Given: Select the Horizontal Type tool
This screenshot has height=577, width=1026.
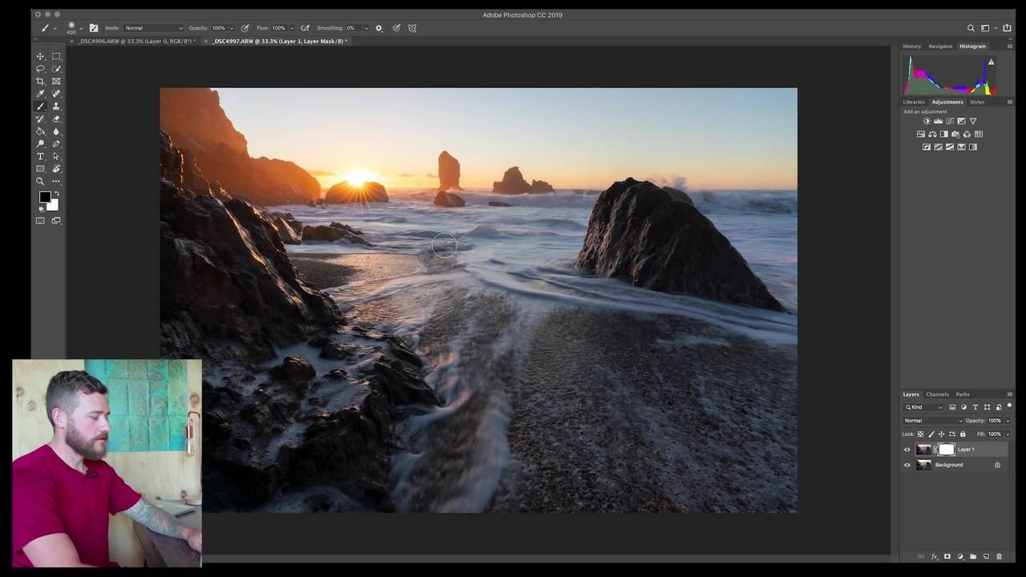Looking at the screenshot, I should coord(40,156).
